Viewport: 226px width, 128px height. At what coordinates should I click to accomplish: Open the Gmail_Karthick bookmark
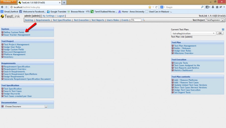coord(10,12)
